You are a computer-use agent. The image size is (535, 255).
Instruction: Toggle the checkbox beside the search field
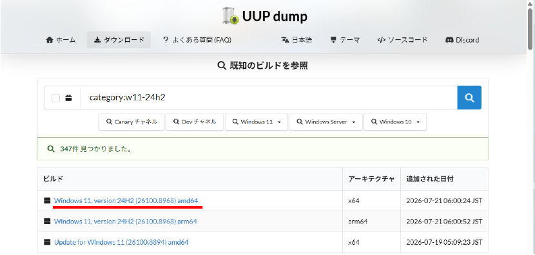(x=55, y=98)
